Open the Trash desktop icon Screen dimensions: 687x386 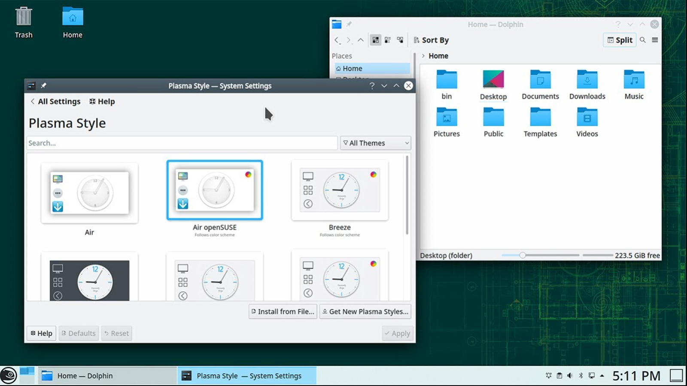pyautogui.click(x=24, y=23)
